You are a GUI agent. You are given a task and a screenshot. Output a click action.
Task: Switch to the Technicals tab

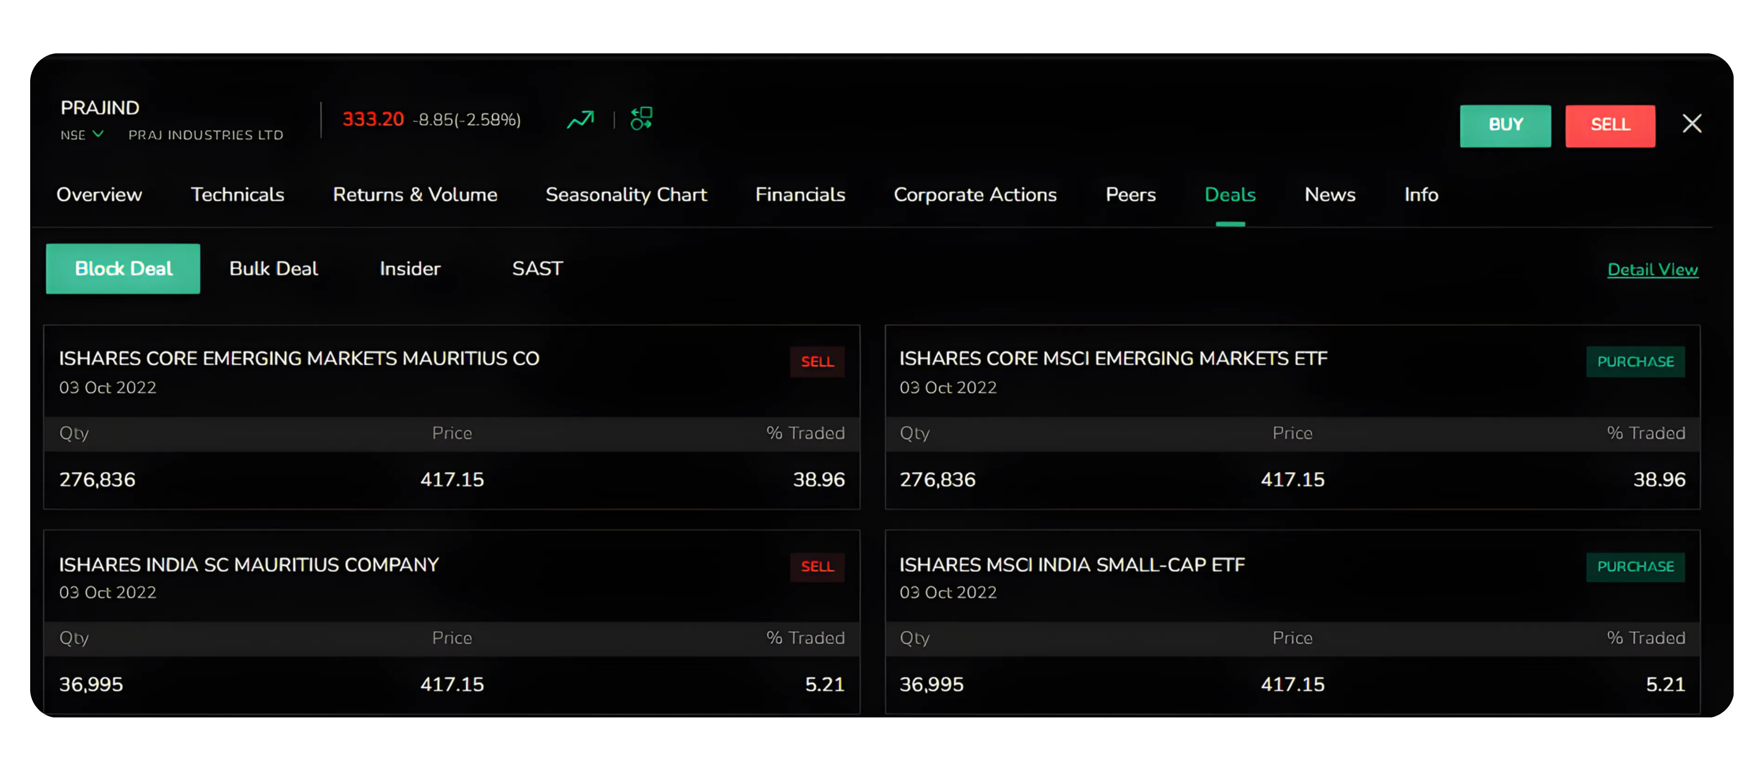pos(238,194)
